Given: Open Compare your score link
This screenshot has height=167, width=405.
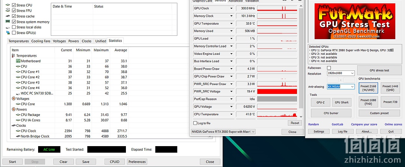Looking at the screenshot, I should tap(364, 125).
